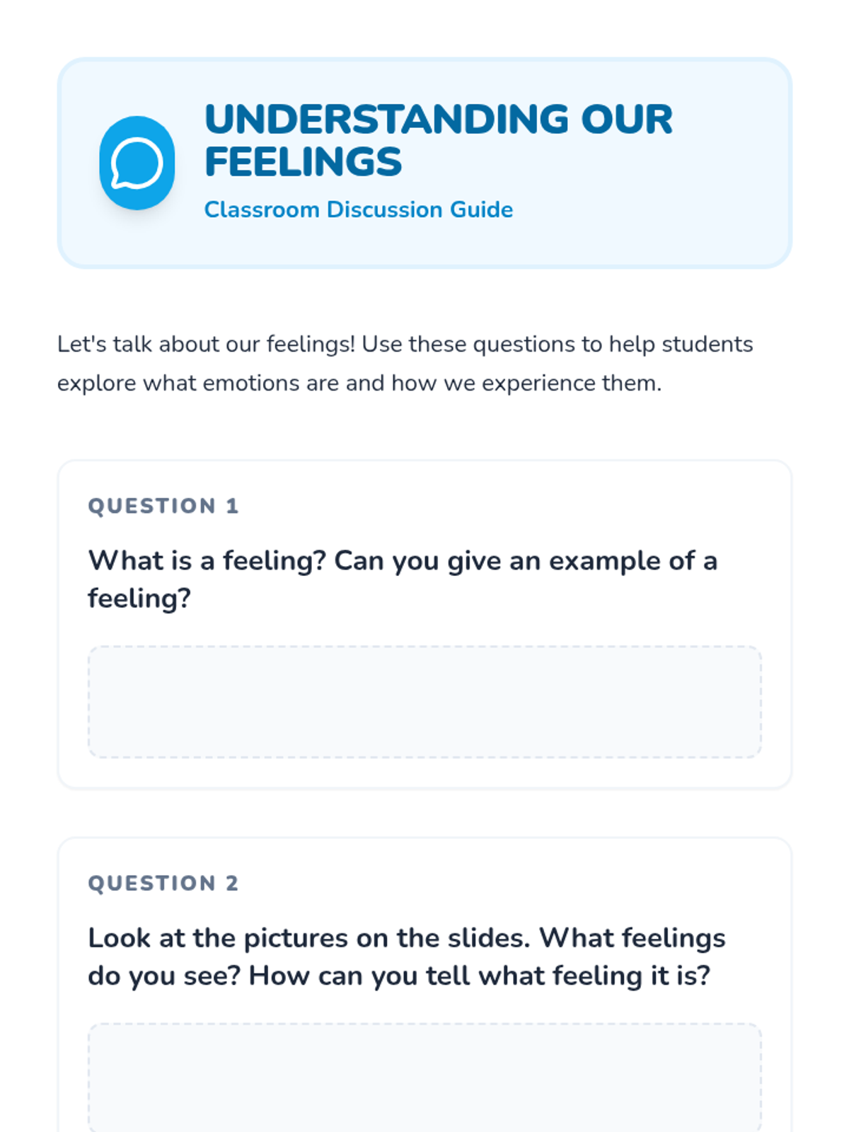Click "How can you tell what feeling it is?"
Image resolution: width=849 pixels, height=1132 pixels.
[479, 976]
